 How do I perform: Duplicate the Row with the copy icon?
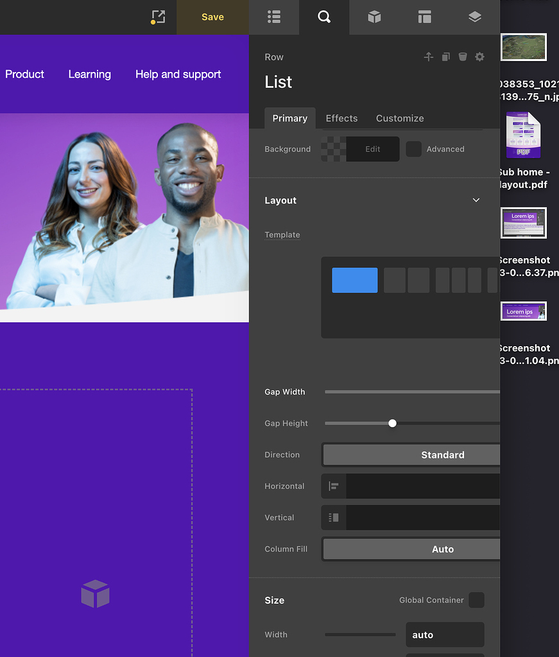pos(445,57)
